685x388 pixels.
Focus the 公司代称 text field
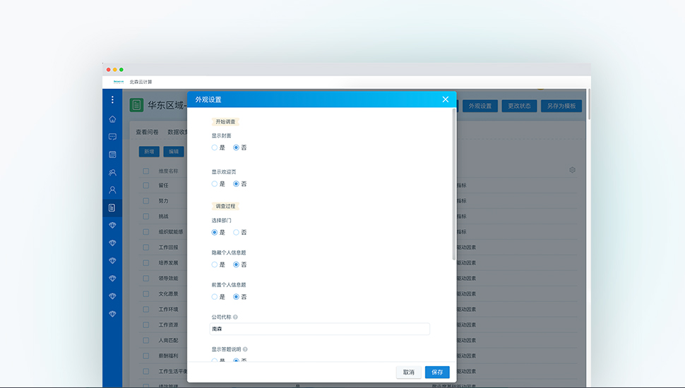click(x=319, y=329)
